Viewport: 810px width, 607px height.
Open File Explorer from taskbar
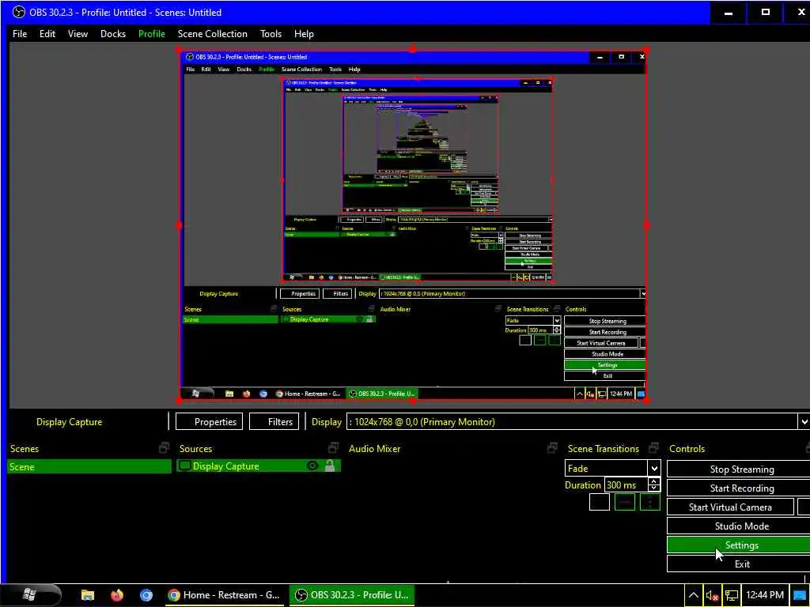point(88,594)
